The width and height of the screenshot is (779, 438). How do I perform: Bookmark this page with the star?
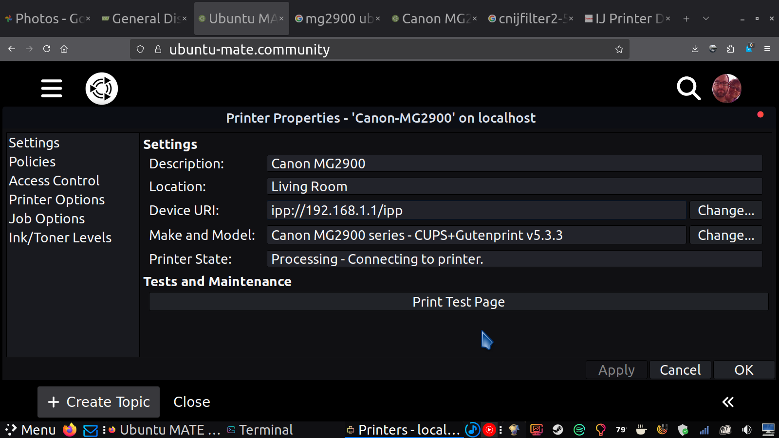[x=619, y=49]
